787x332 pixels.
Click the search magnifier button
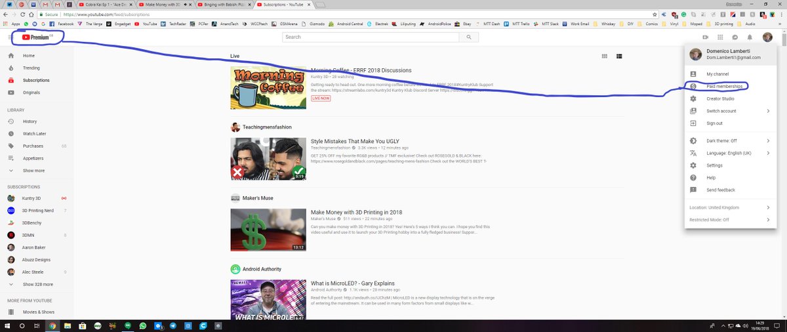pos(468,37)
